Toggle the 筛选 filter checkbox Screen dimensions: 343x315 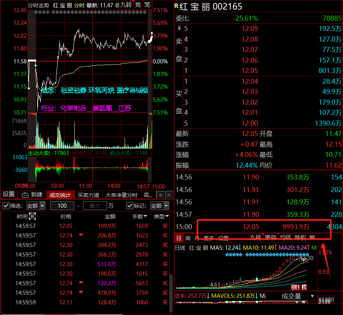[x=6, y=206]
